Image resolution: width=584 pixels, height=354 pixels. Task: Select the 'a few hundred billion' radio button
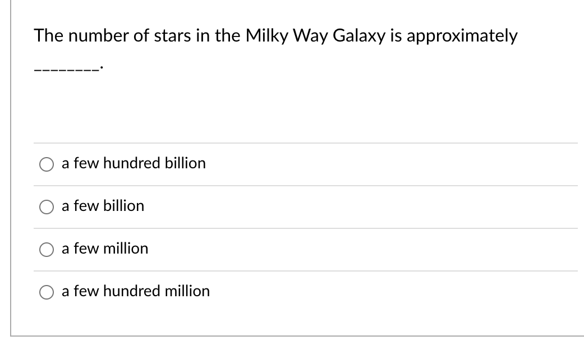(x=47, y=164)
